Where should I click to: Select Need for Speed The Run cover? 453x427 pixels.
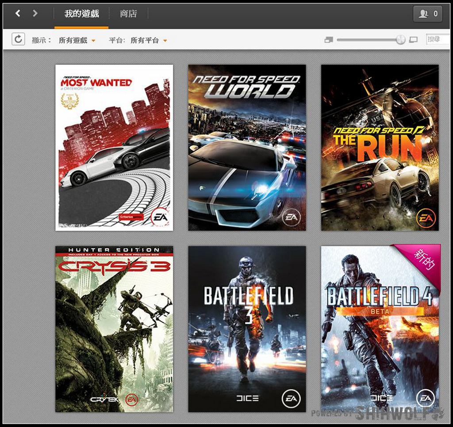380,148
